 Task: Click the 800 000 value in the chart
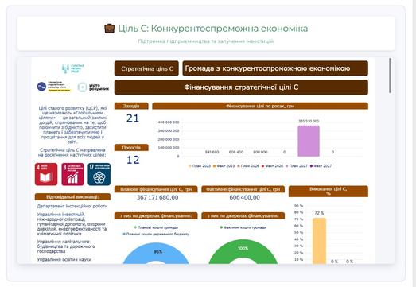pyautogui.click(x=260, y=153)
